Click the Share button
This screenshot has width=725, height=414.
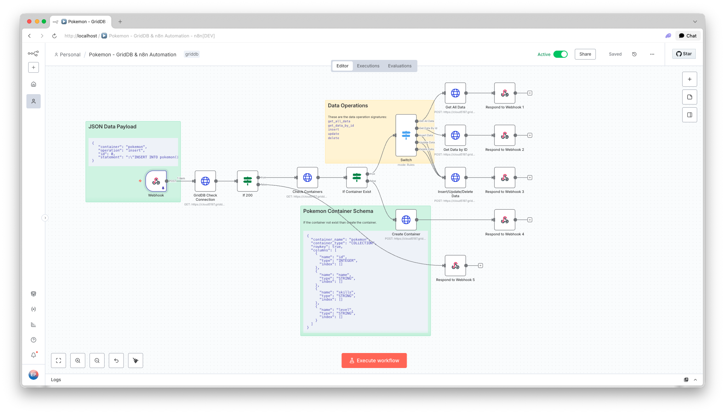(x=585, y=54)
